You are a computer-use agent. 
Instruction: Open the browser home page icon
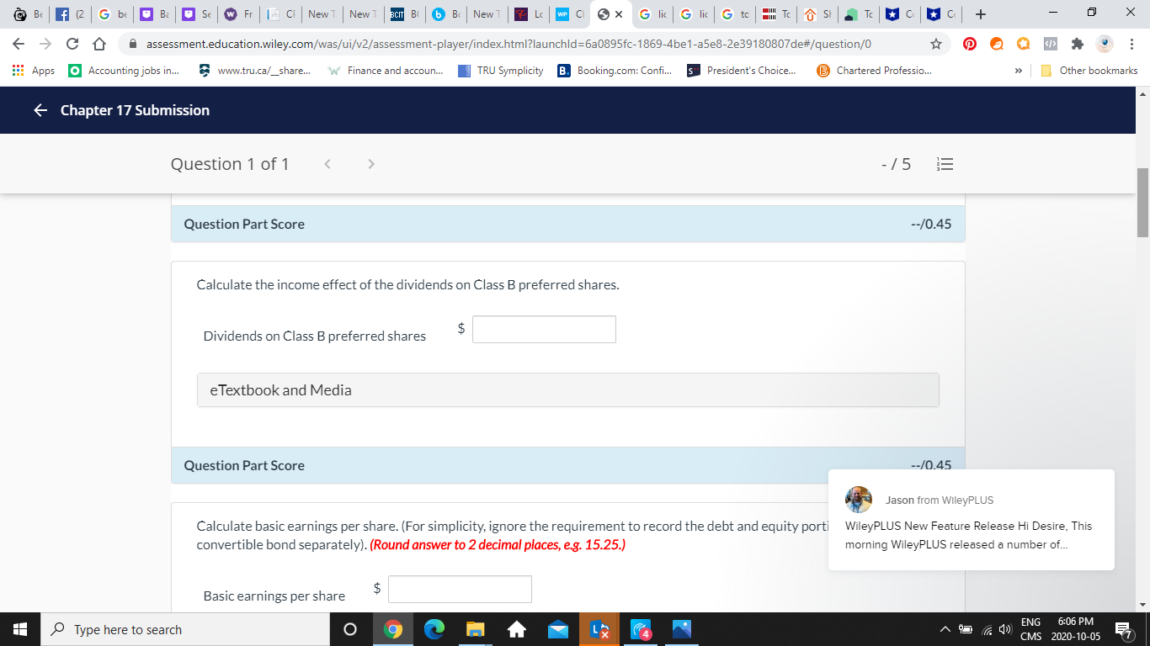point(98,44)
